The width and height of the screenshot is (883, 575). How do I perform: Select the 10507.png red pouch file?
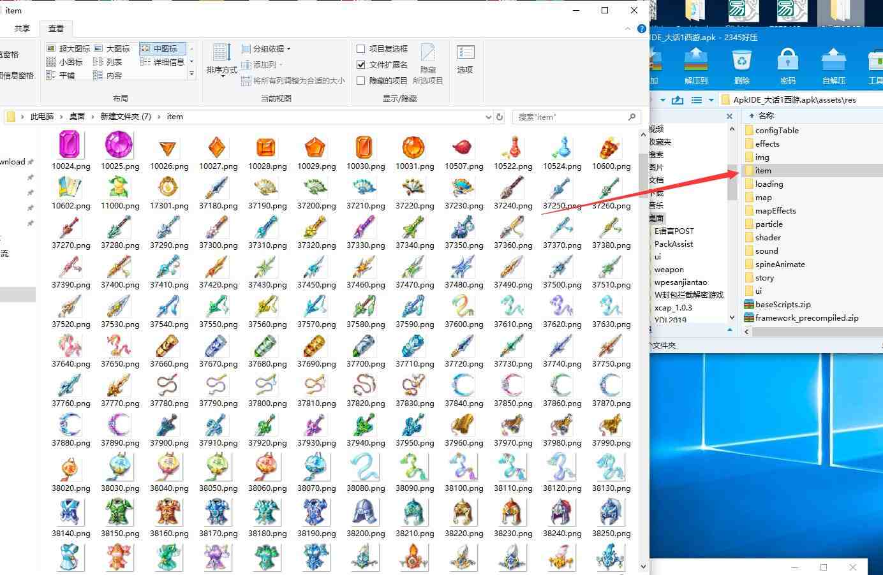point(464,150)
